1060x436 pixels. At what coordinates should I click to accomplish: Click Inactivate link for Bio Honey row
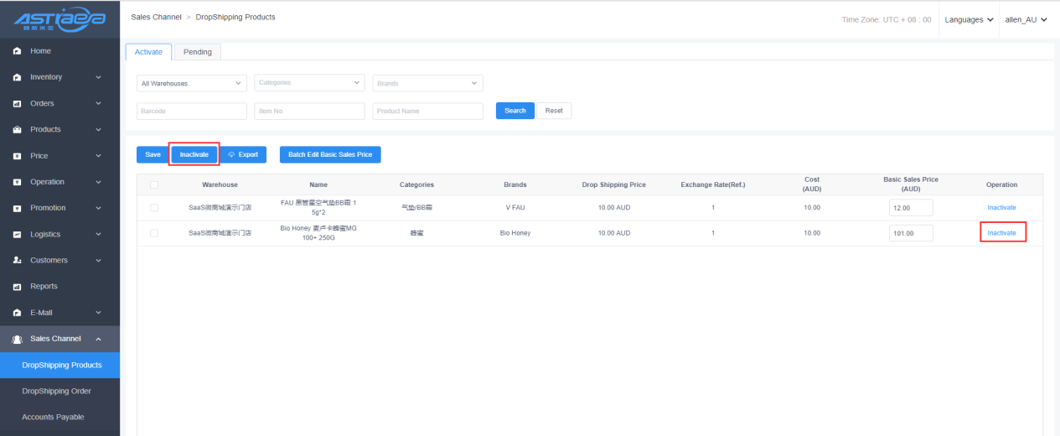1001,233
